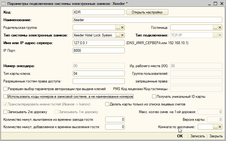226x141 pixels.
Task: Click minutes subtracted from check-in field
Action: tap(115, 120)
